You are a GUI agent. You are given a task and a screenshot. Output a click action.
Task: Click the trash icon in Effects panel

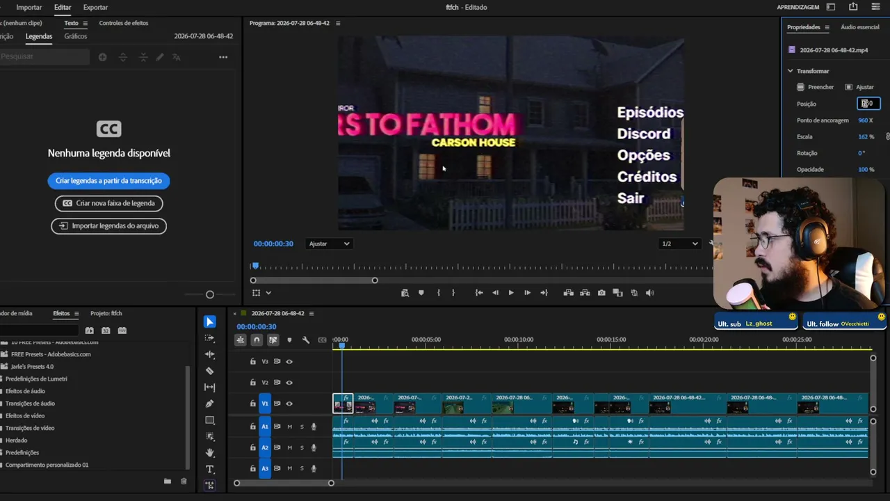click(184, 481)
